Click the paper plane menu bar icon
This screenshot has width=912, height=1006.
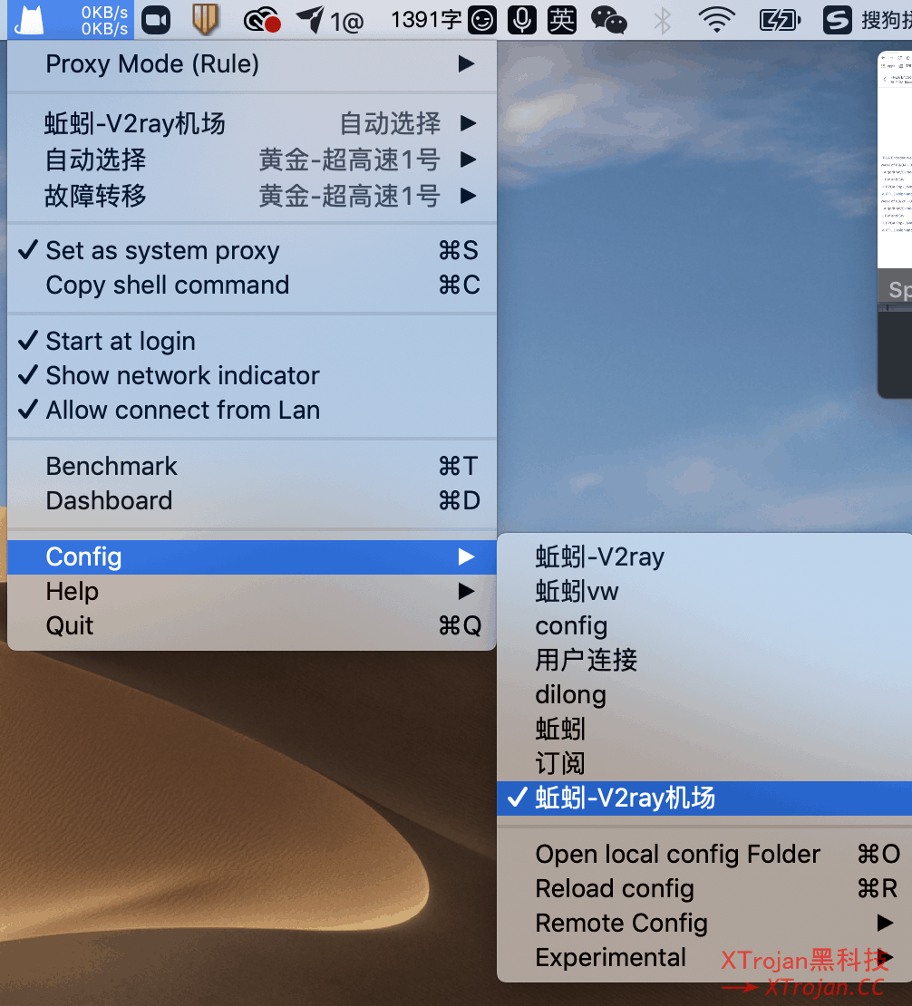310,21
